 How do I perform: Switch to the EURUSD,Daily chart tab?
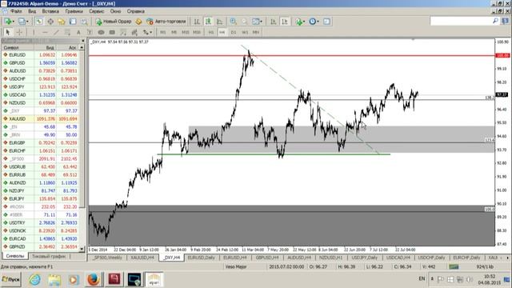pos(202,258)
